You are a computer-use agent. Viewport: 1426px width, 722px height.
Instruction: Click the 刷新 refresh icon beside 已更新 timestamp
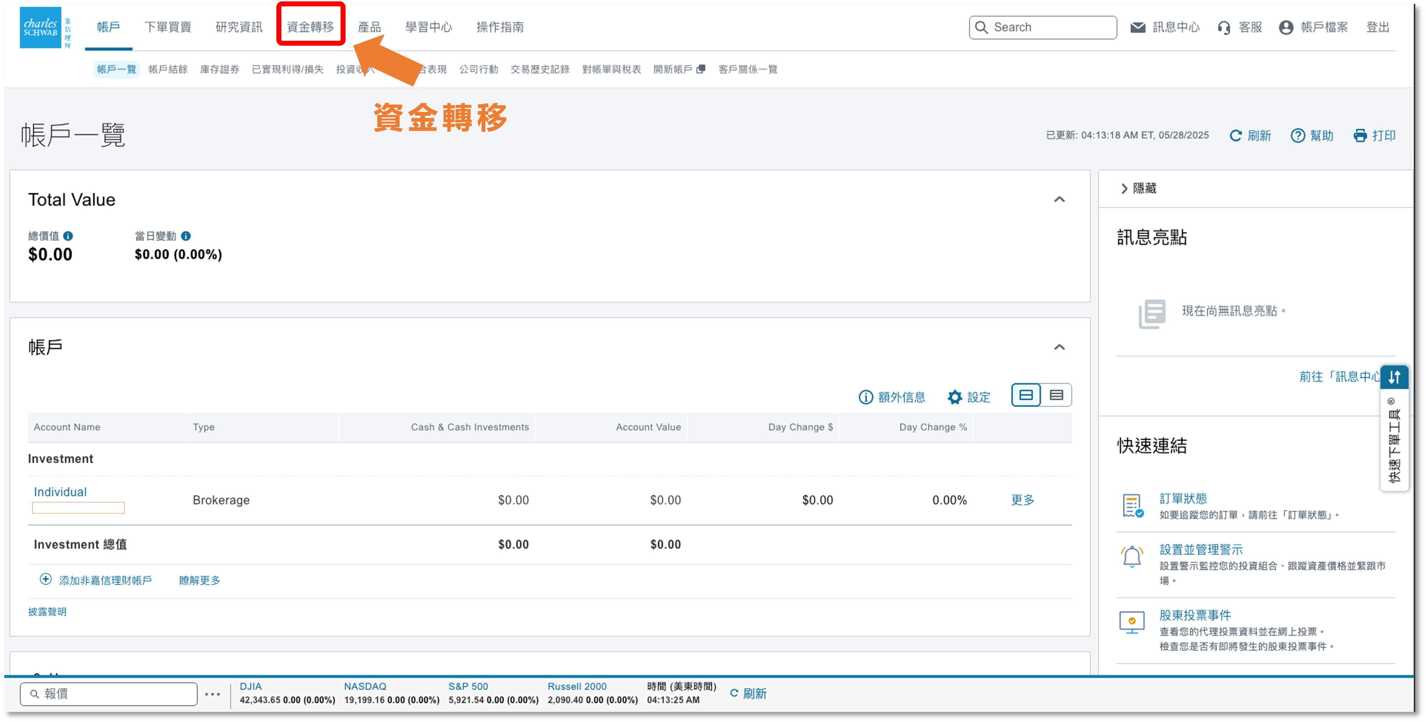click(x=1236, y=135)
